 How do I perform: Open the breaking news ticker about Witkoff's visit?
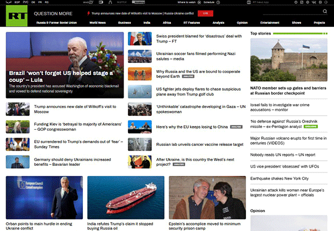pos(143,13)
